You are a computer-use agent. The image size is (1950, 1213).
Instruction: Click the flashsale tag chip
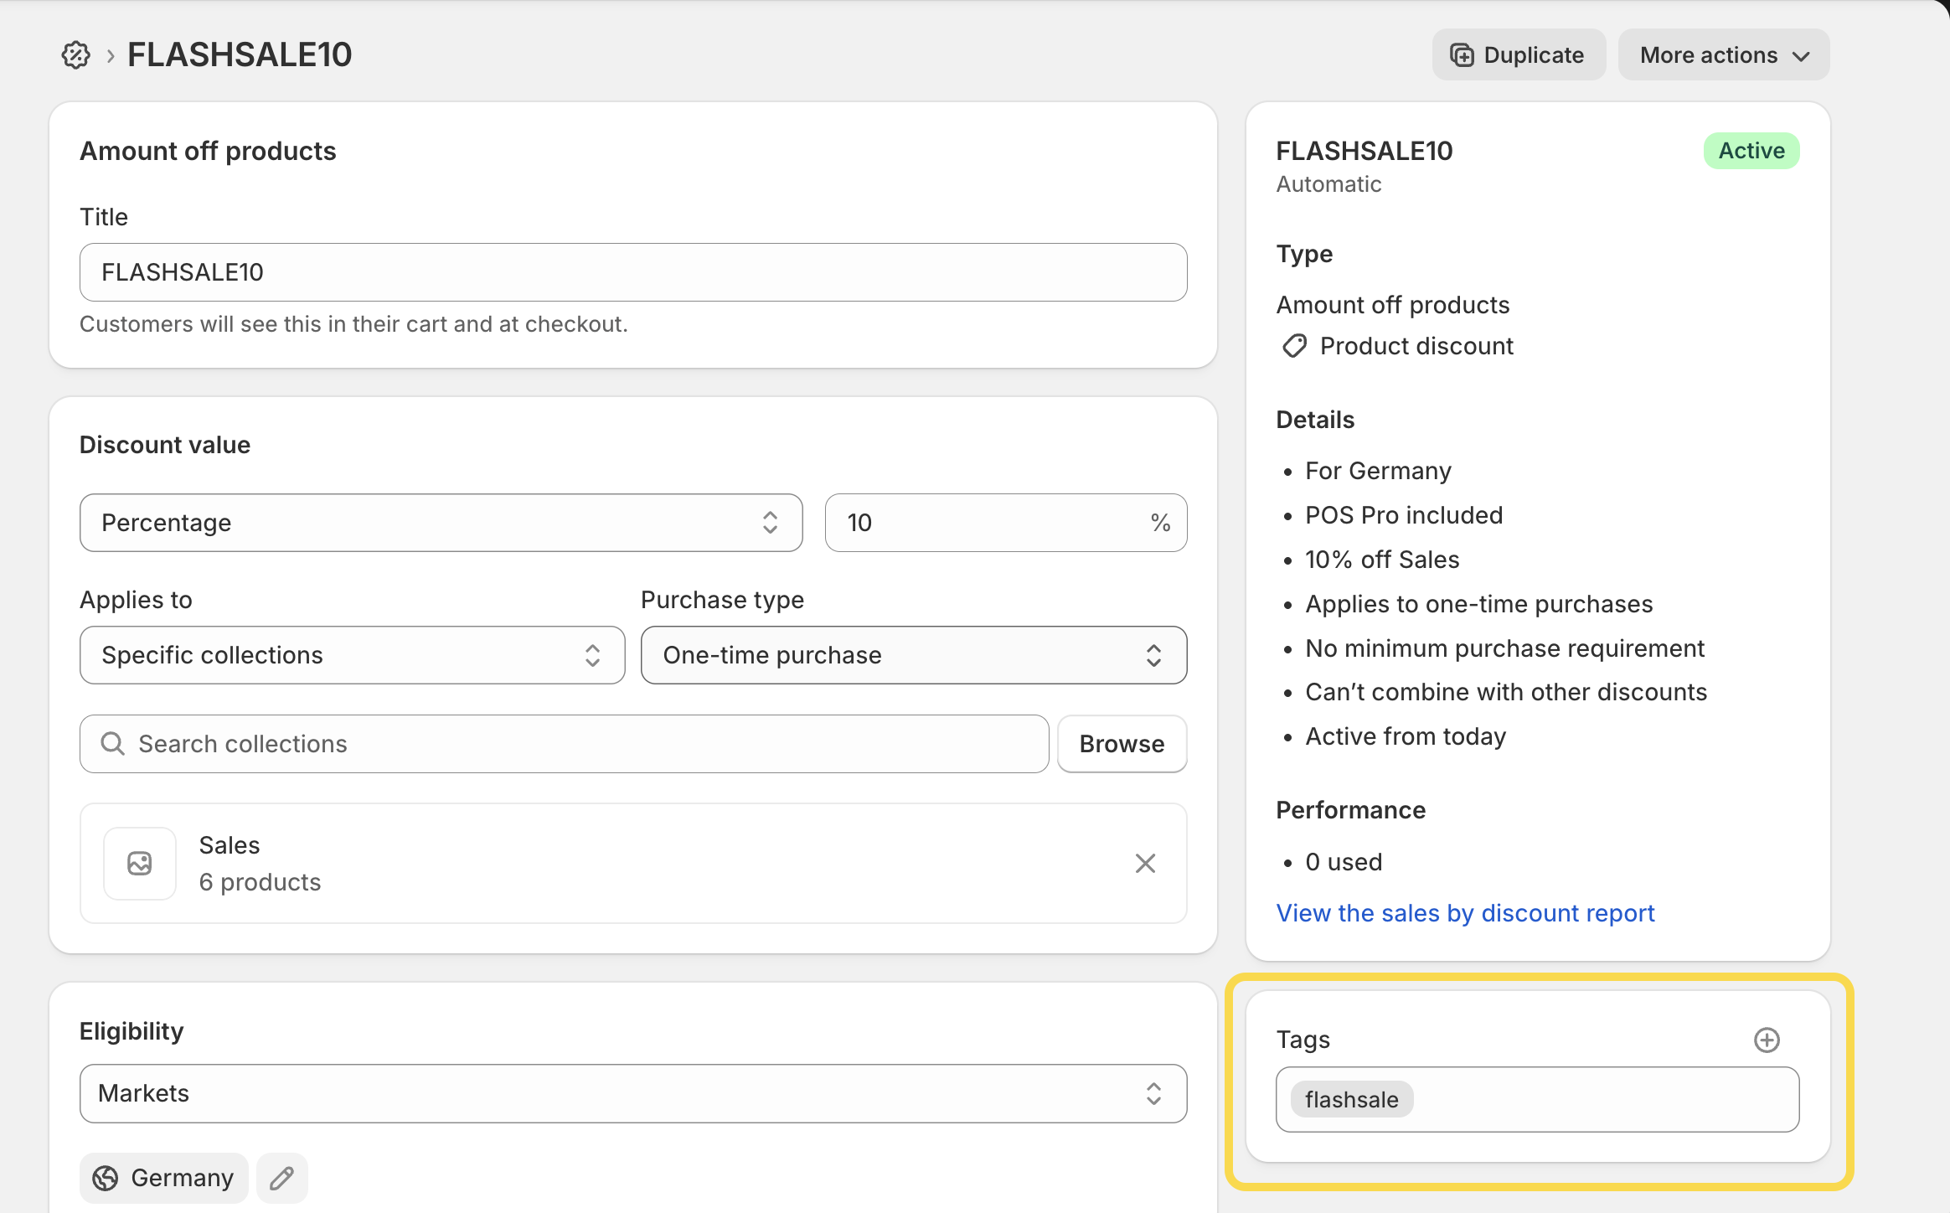(x=1351, y=1100)
